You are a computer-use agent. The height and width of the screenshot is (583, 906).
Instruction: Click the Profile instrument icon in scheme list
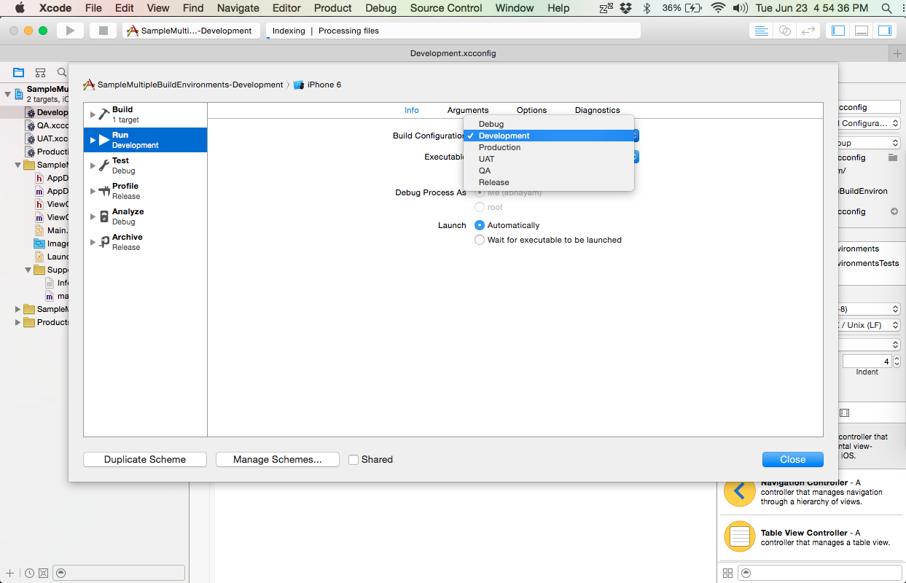104,191
